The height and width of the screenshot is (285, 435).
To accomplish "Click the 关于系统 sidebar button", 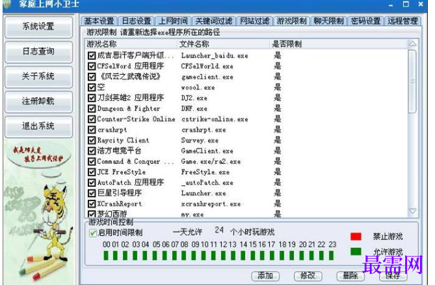I will pos(38,77).
